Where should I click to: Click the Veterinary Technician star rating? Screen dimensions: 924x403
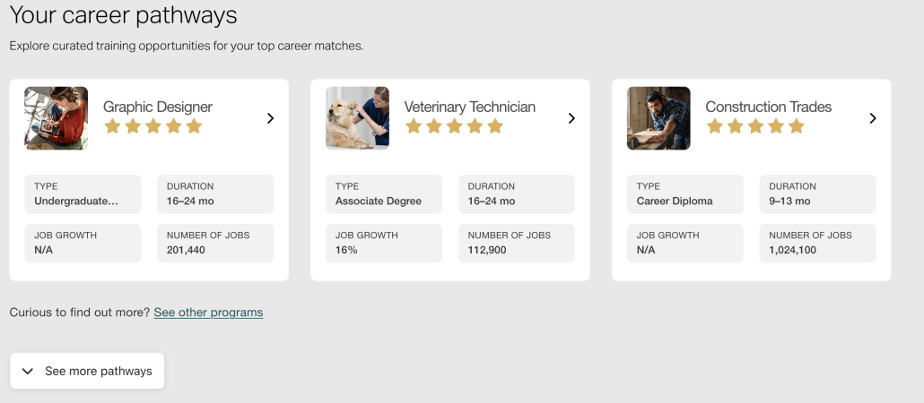coord(455,126)
